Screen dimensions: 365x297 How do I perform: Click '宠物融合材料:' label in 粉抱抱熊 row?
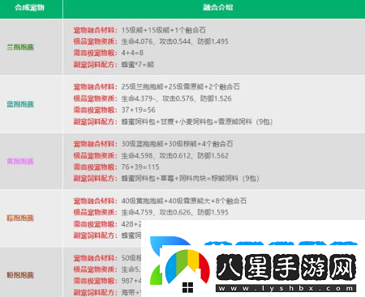tap(96, 258)
